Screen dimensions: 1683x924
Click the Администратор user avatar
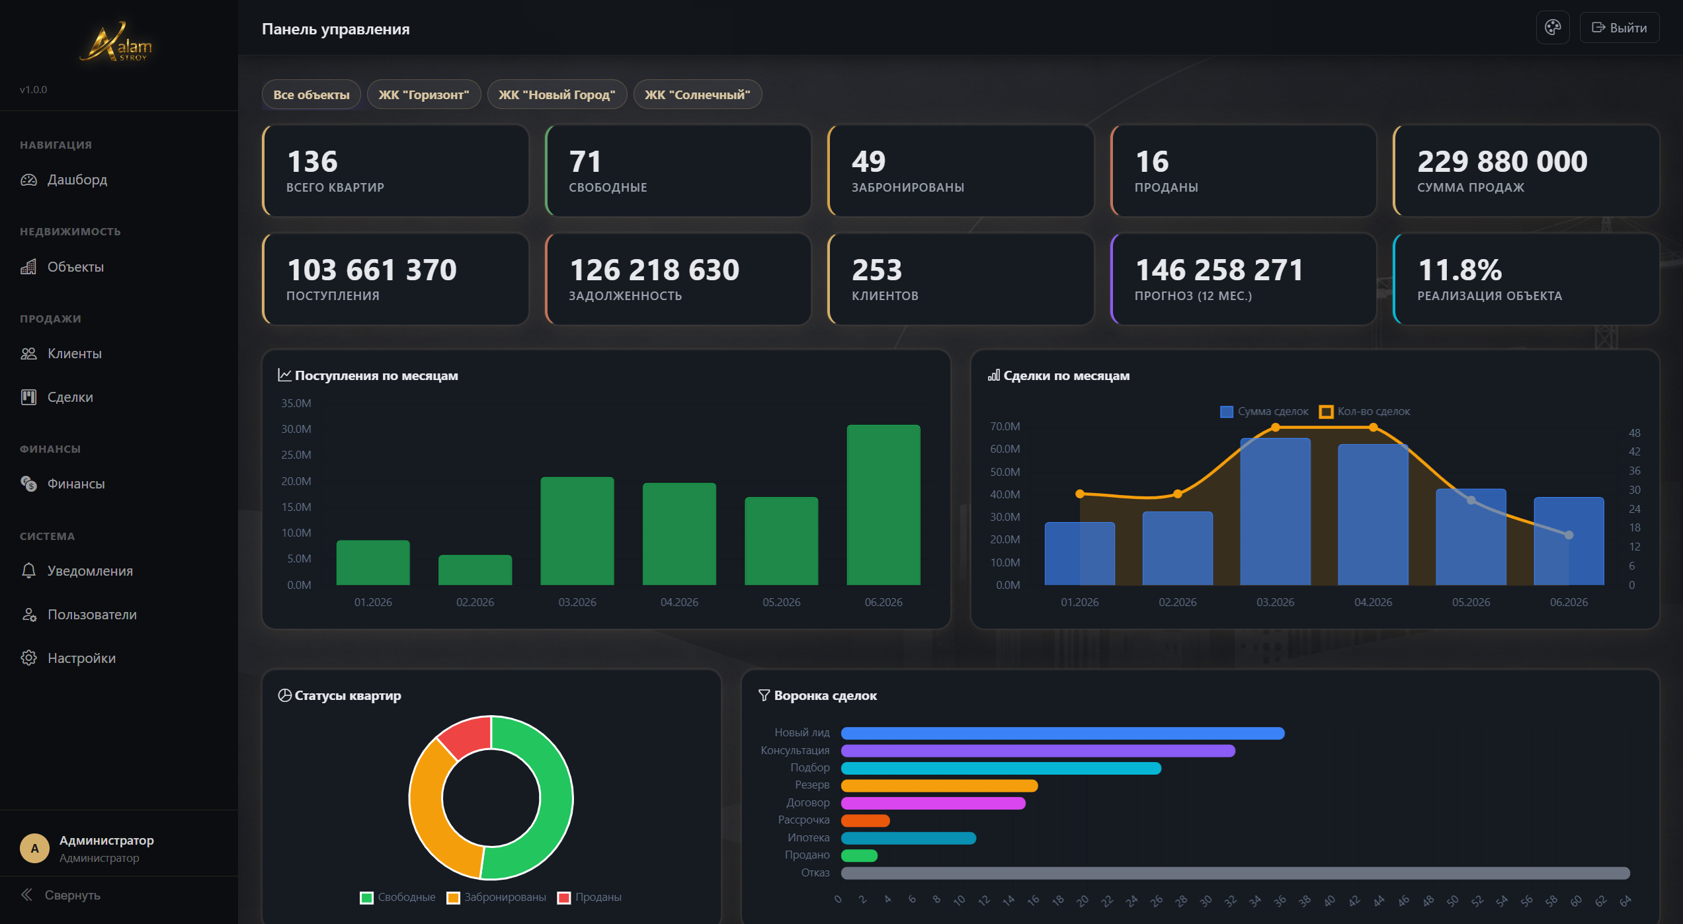(x=34, y=849)
